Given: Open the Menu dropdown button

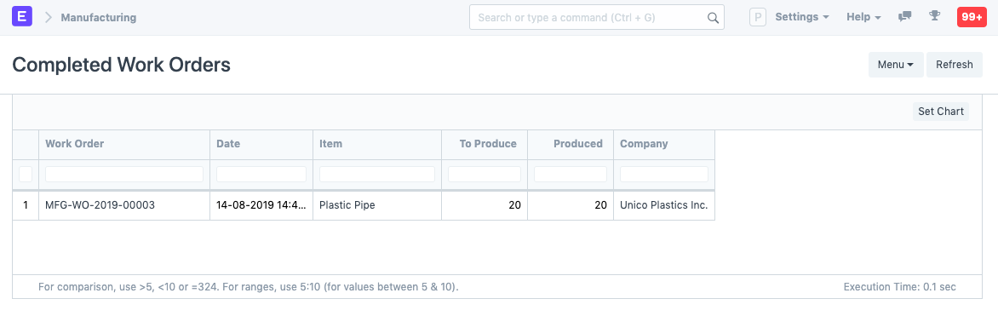Looking at the screenshot, I should [896, 65].
